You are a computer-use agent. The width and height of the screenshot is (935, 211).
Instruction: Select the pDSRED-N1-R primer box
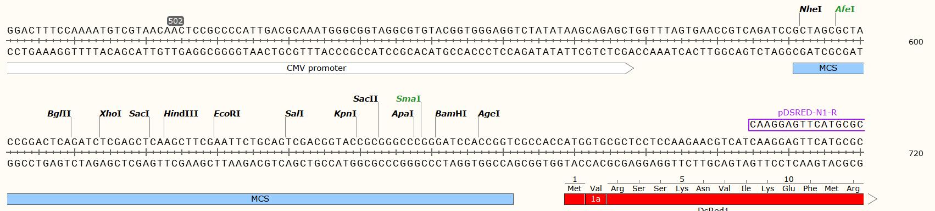tap(806, 125)
